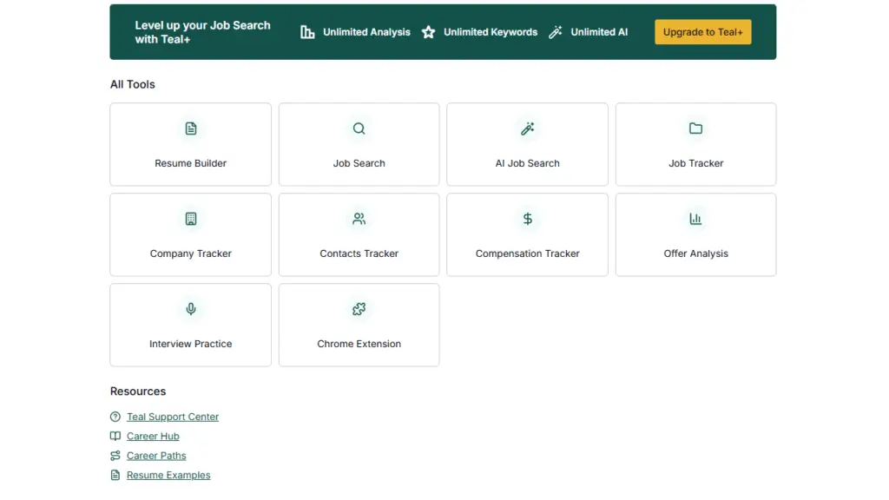The height and width of the screenshot is (500, 889).
Task: Click the AI Job Search magic wand icon
Action: pos(527,128)
